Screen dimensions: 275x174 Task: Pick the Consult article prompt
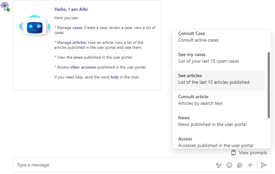click(219, 100)
